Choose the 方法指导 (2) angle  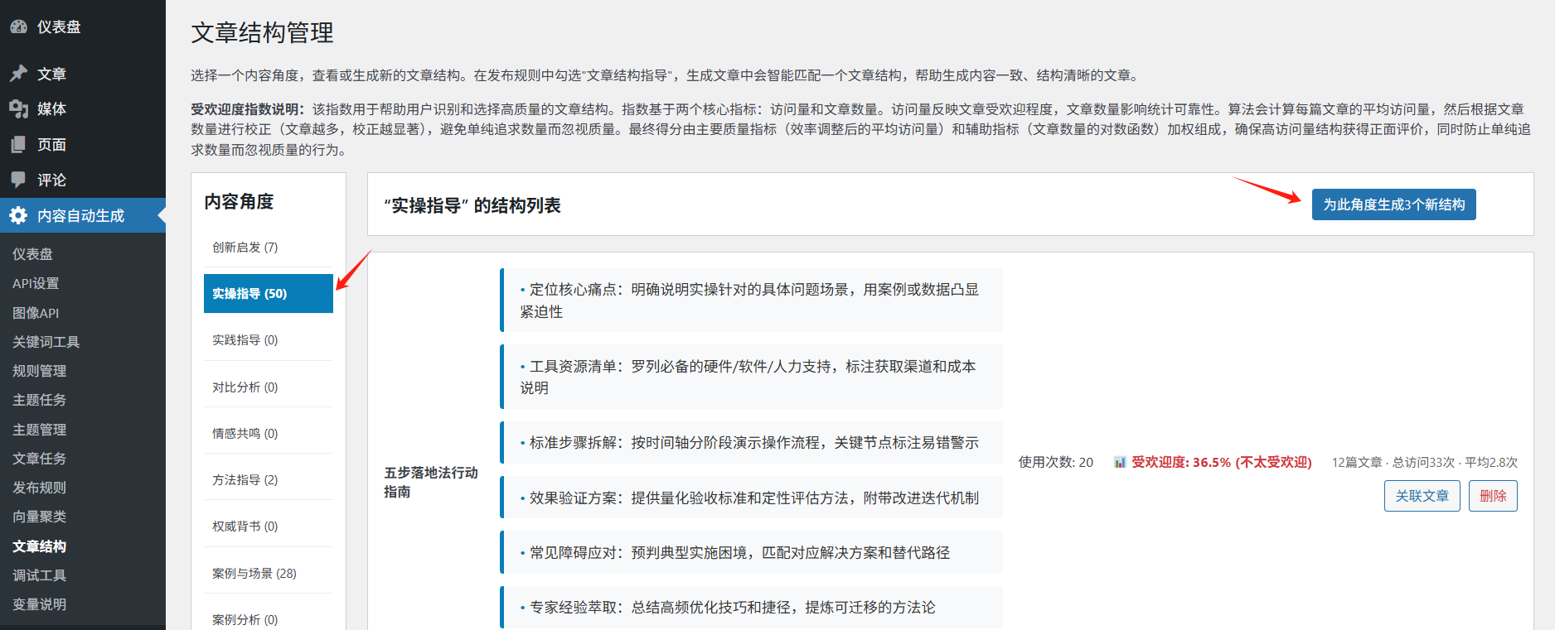pos(245,479)
